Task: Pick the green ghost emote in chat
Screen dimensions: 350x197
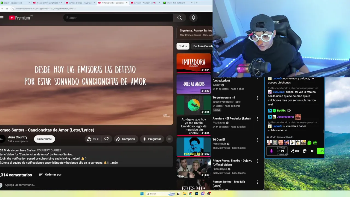Action: [310, 143]
